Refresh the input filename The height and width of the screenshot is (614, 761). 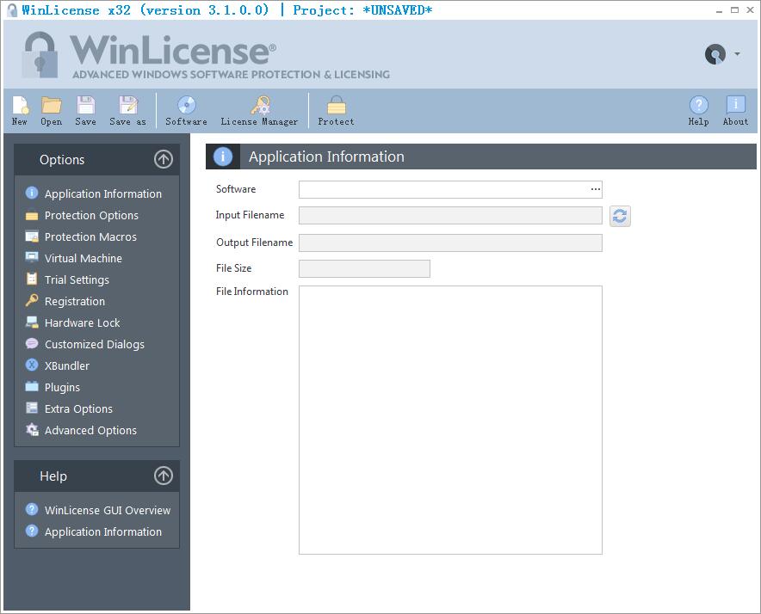(x=620, y=216)
